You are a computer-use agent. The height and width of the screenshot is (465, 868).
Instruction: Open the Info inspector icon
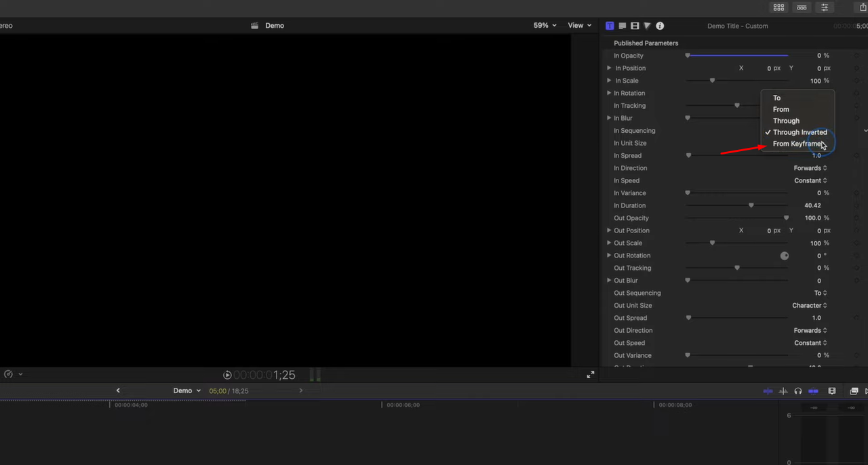tap(660, 26)
